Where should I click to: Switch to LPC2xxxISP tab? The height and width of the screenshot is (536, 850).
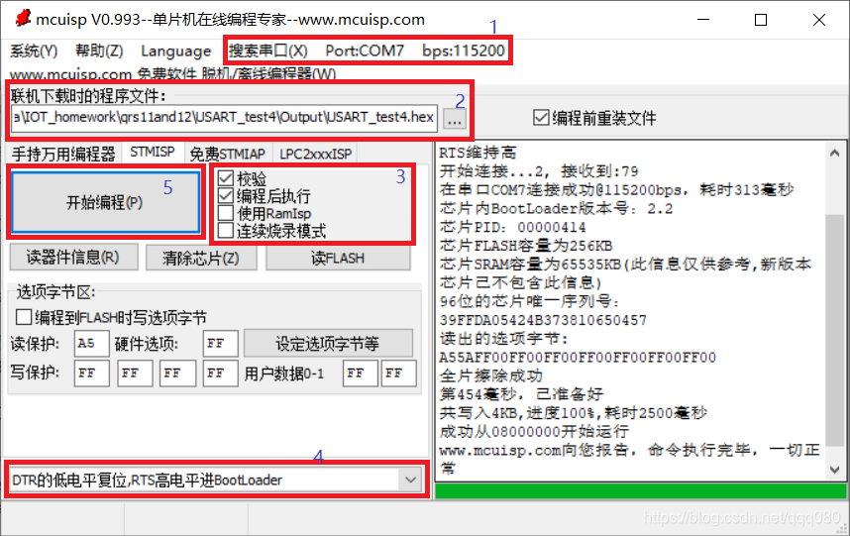tap(315, 154)
